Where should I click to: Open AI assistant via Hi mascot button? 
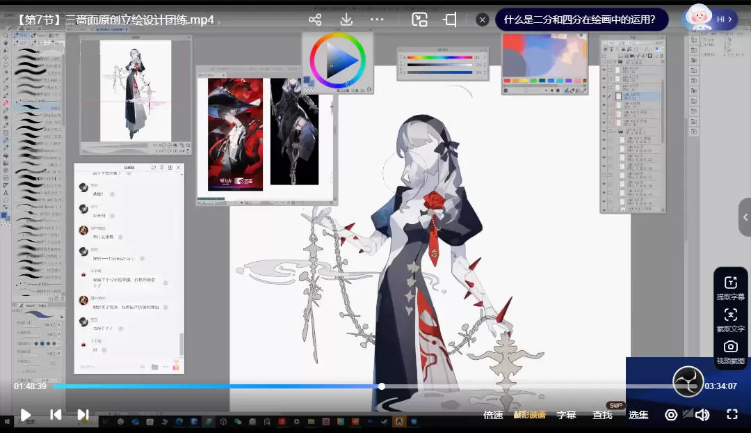click(x=709, y=19)
